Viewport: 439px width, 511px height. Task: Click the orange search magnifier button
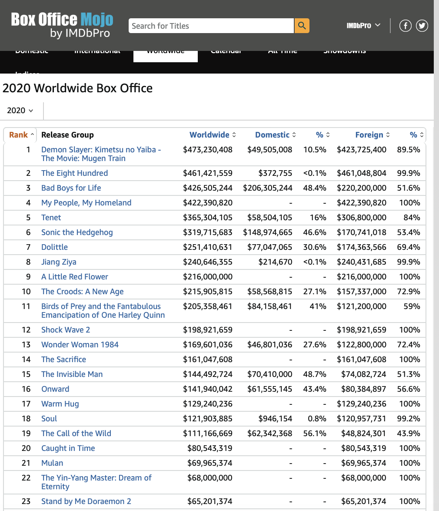point(302,26)
